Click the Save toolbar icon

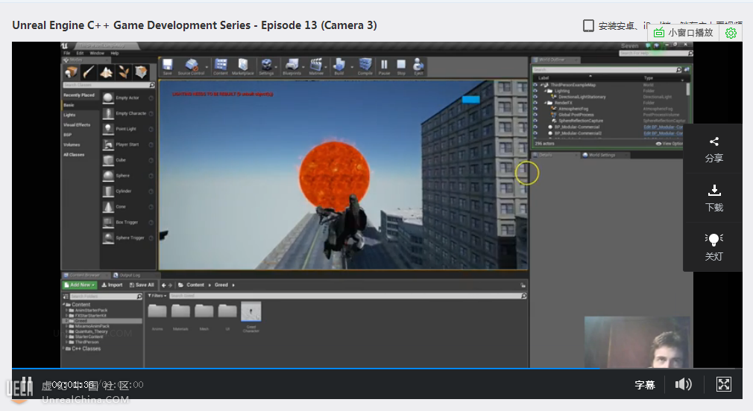tap(168, 66)
